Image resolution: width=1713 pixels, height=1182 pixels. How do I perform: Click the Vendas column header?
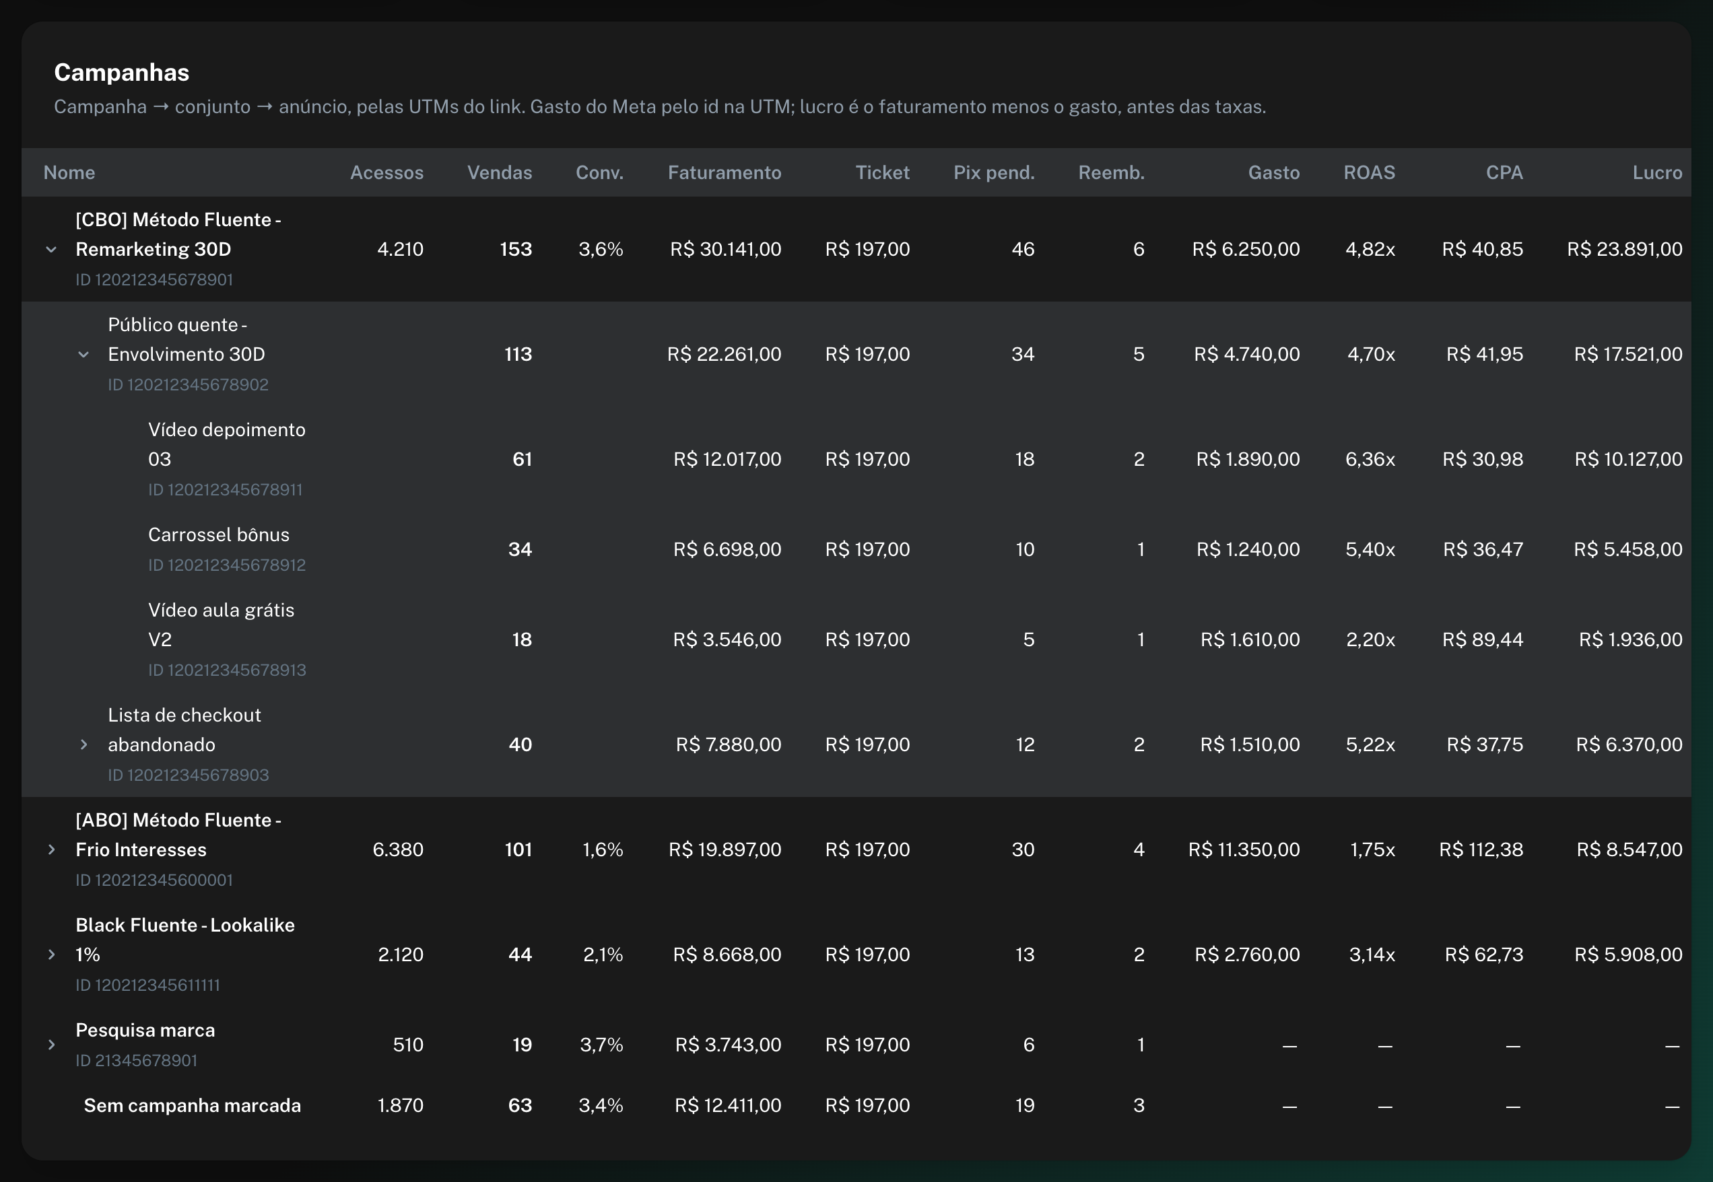click(x=500, y=172)
